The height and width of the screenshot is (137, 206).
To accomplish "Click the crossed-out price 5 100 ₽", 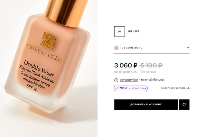I will [151, 65].
